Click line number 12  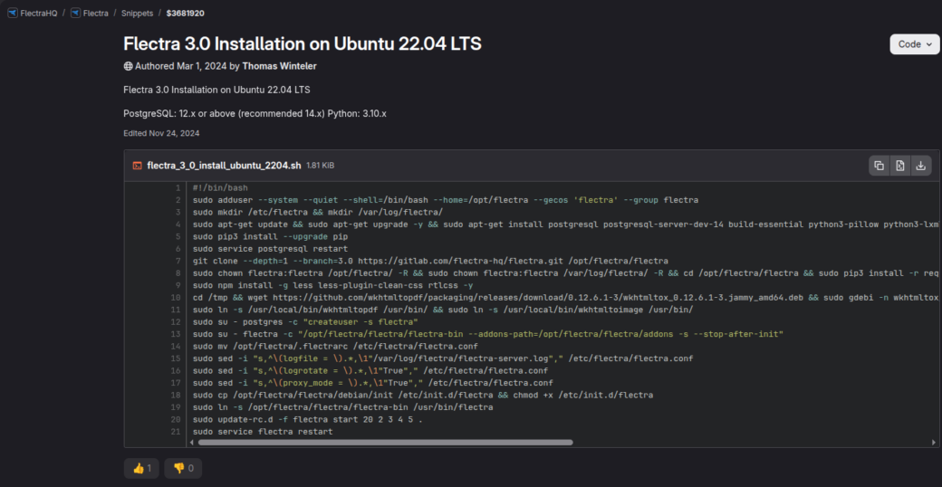click(x=176, y=322)
